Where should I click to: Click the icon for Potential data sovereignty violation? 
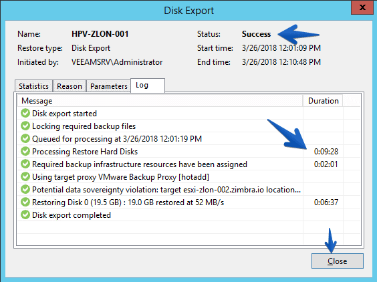(x=25, y=189)
